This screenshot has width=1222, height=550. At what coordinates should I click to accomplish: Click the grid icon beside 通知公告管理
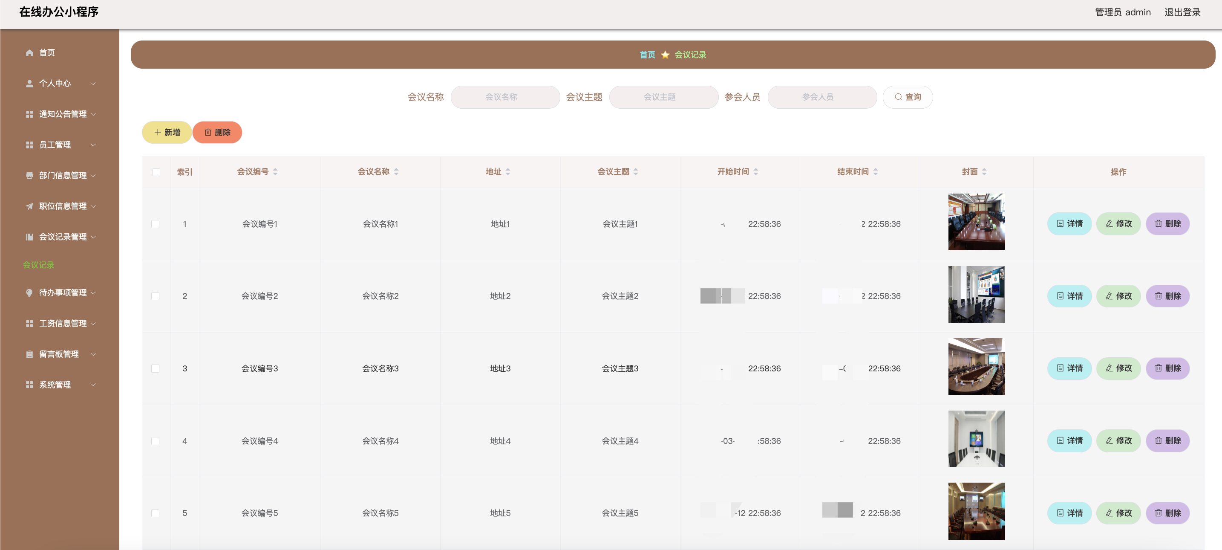(x=29, y=114)
